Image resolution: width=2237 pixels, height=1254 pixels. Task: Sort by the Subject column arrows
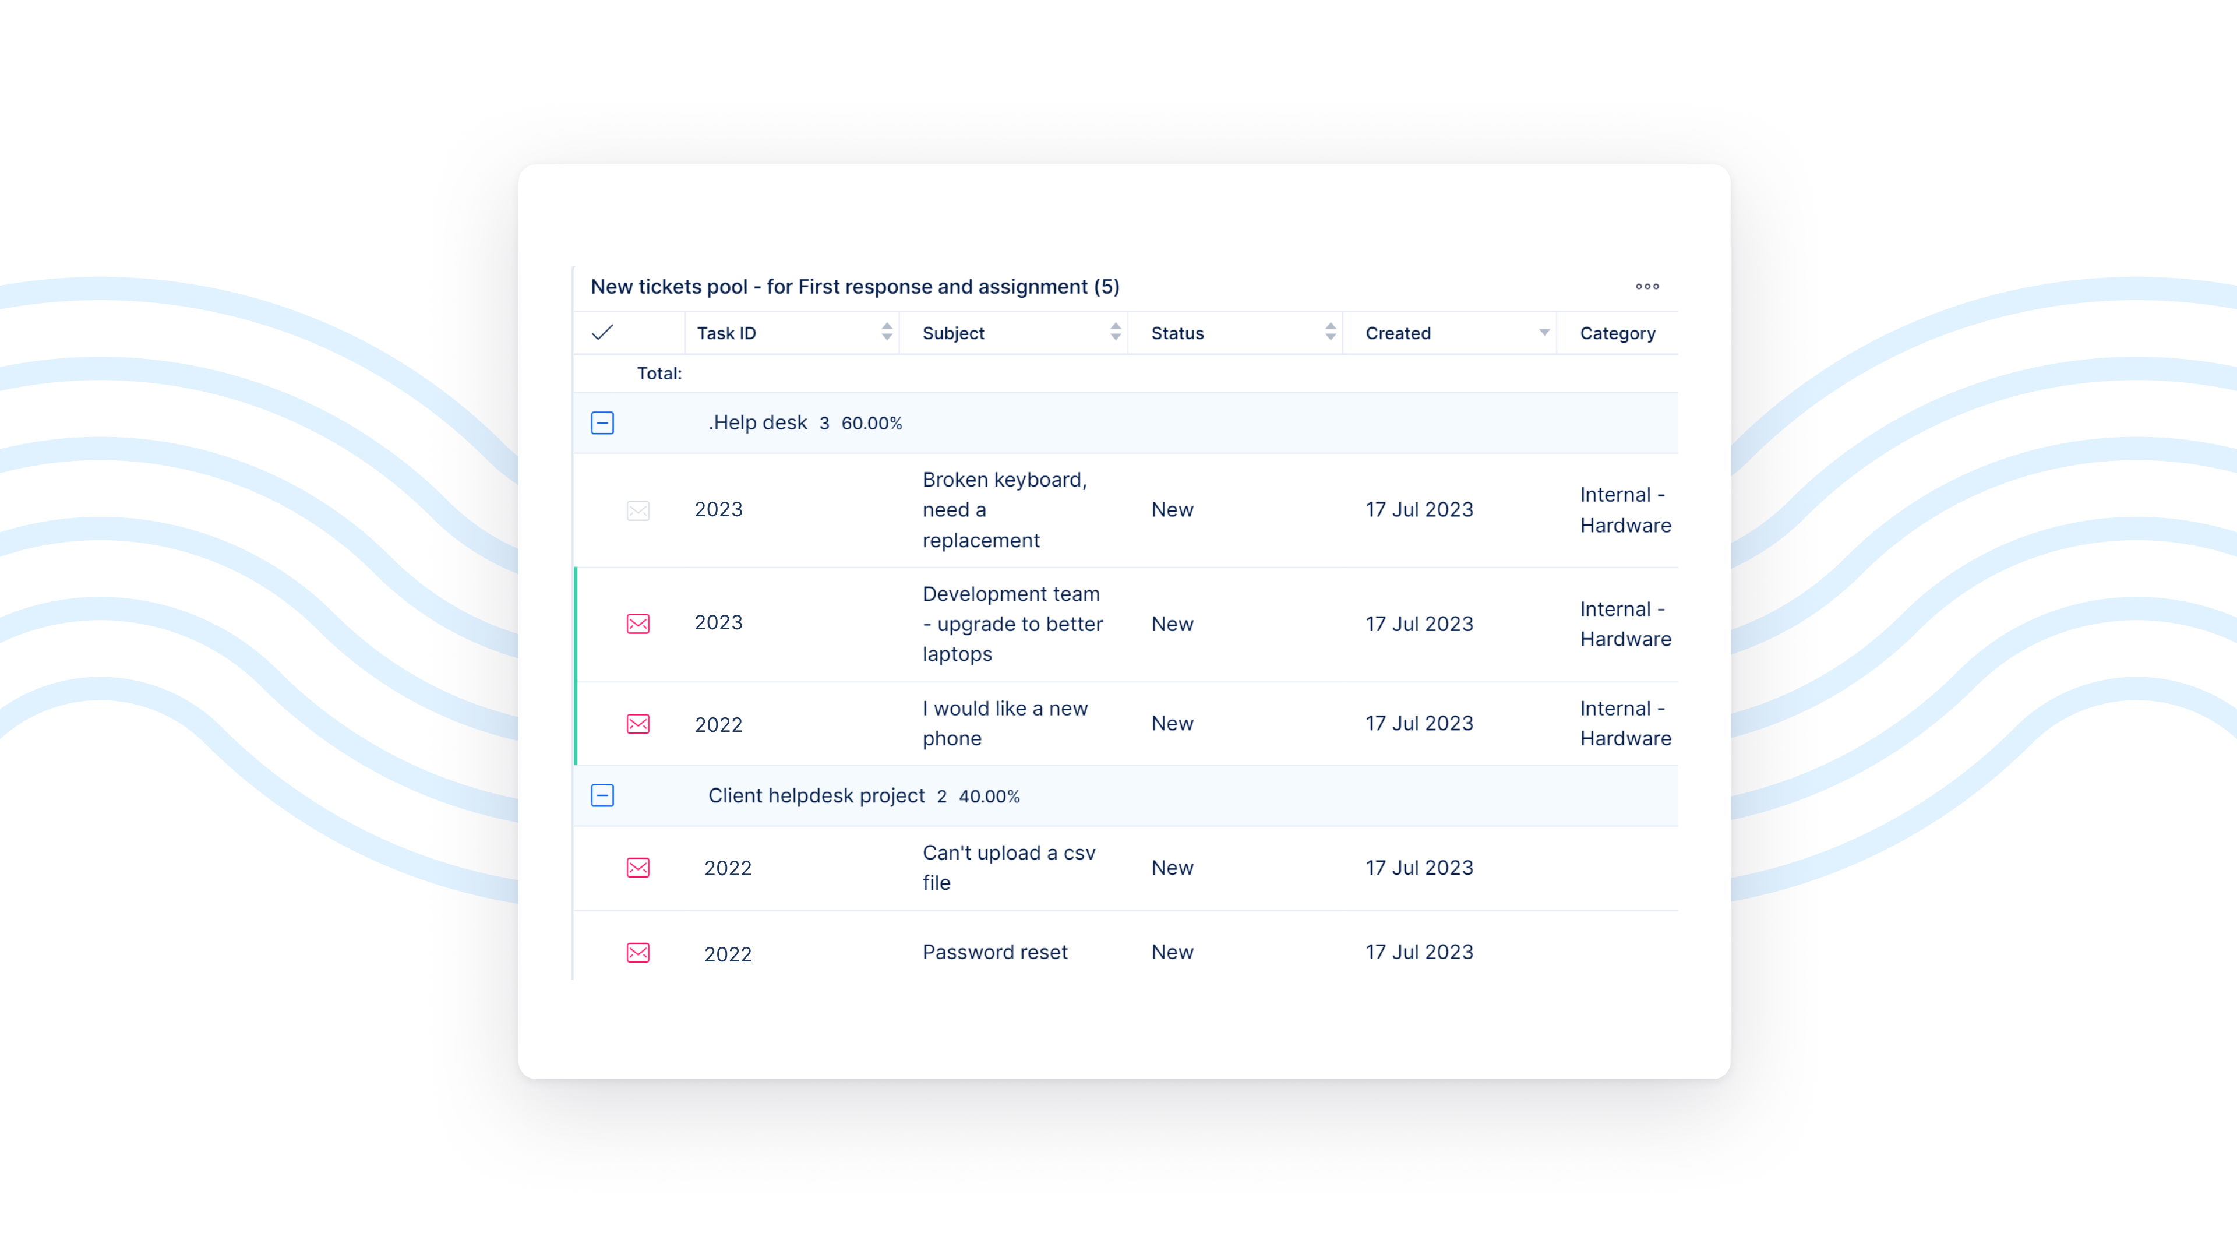coord(1115,332)
